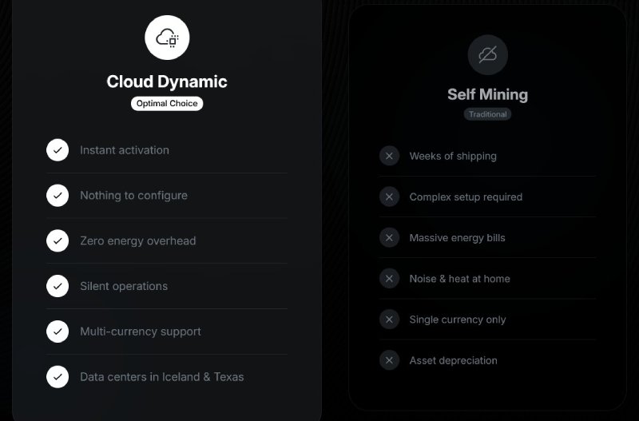Click the X icon beside Weeks of shipping
This screenshot has height=421, width=639.
389,156
